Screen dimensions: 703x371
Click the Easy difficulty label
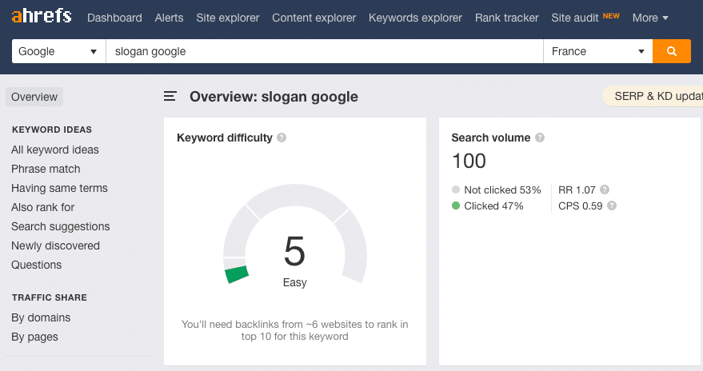click(x=294, y=282)
